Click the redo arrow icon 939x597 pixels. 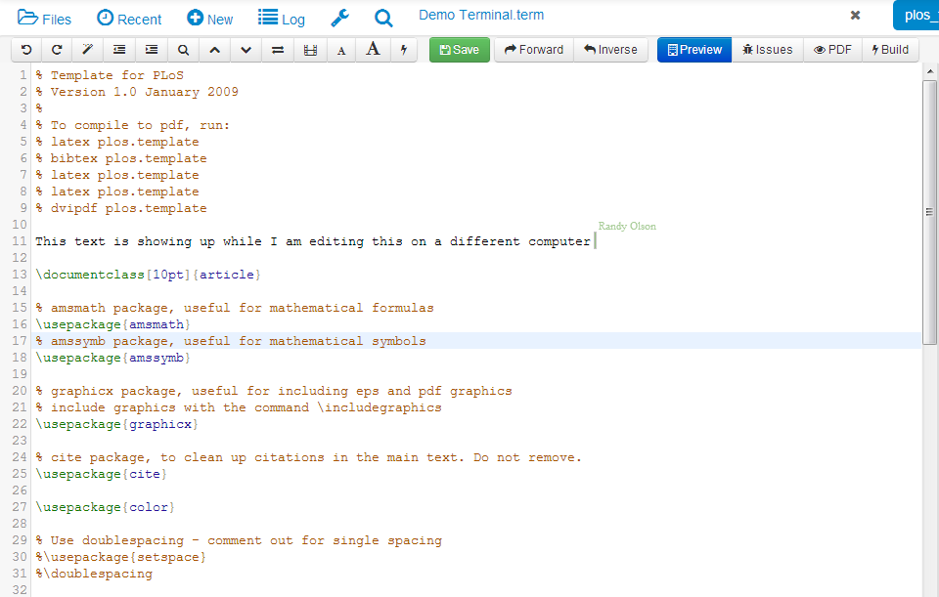(57, 50)
